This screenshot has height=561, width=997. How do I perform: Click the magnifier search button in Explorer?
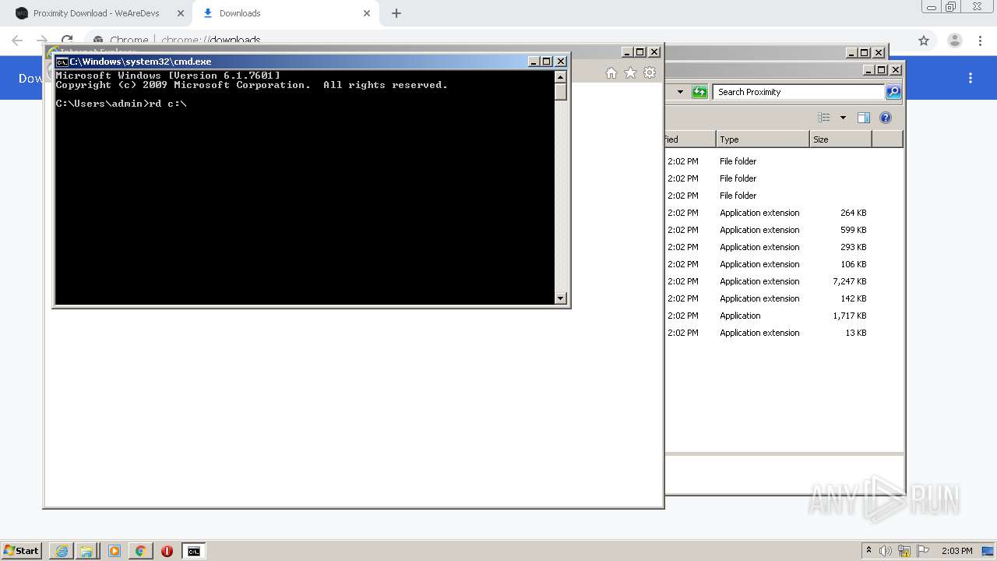click(893, 92)
